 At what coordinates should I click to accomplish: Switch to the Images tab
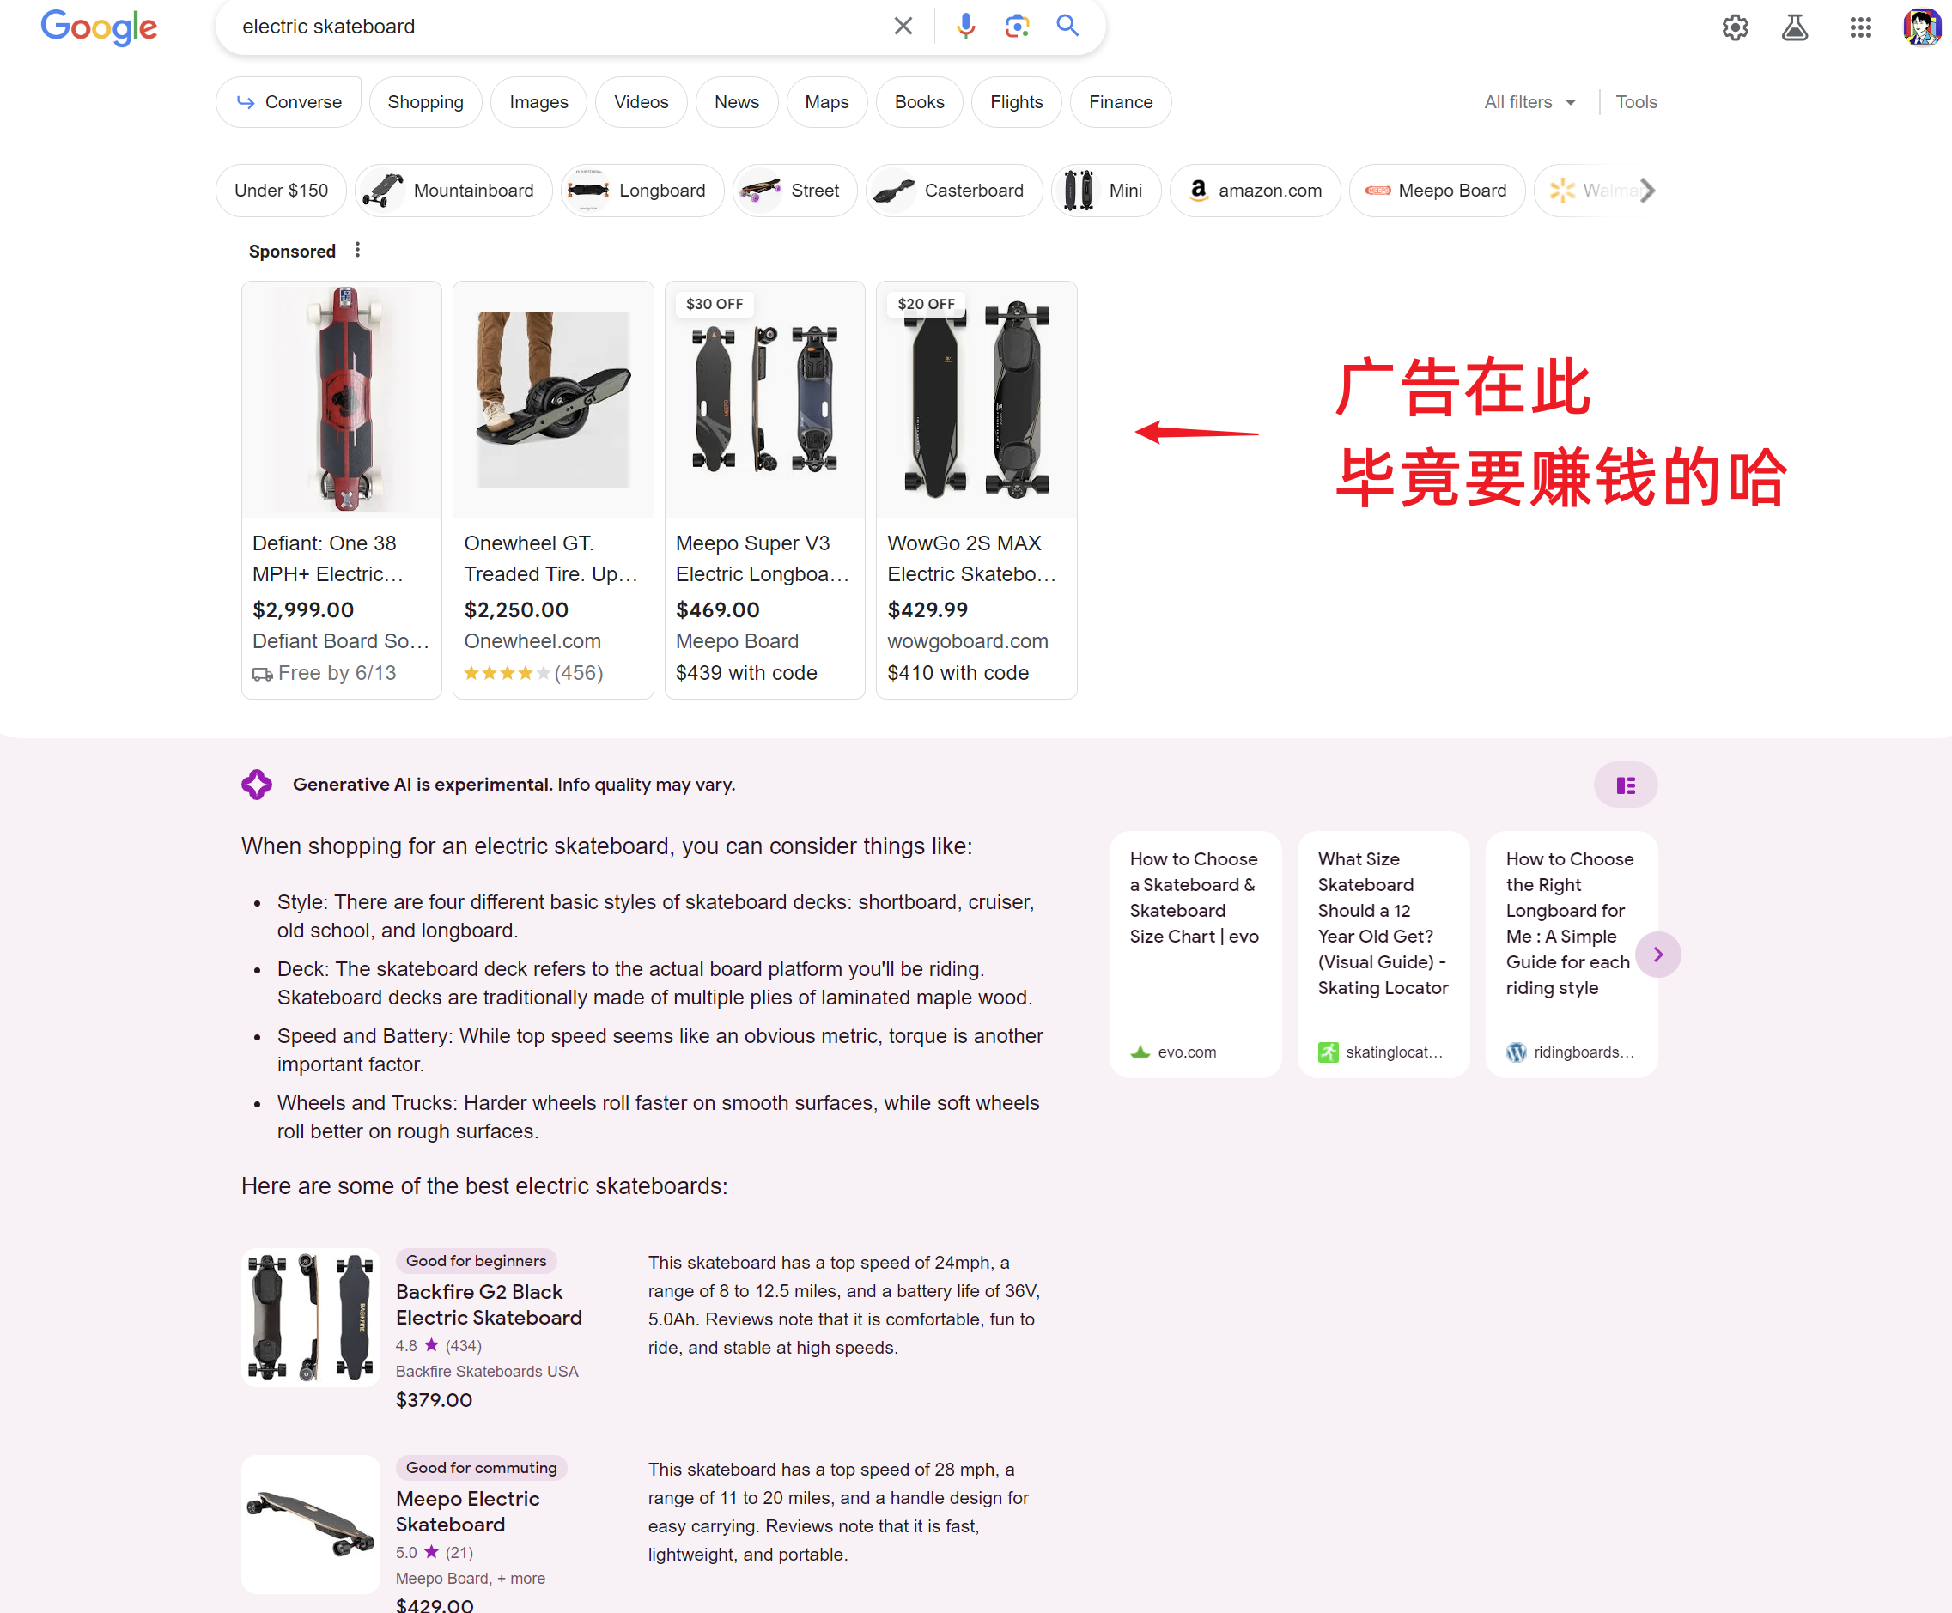[538, 101]
